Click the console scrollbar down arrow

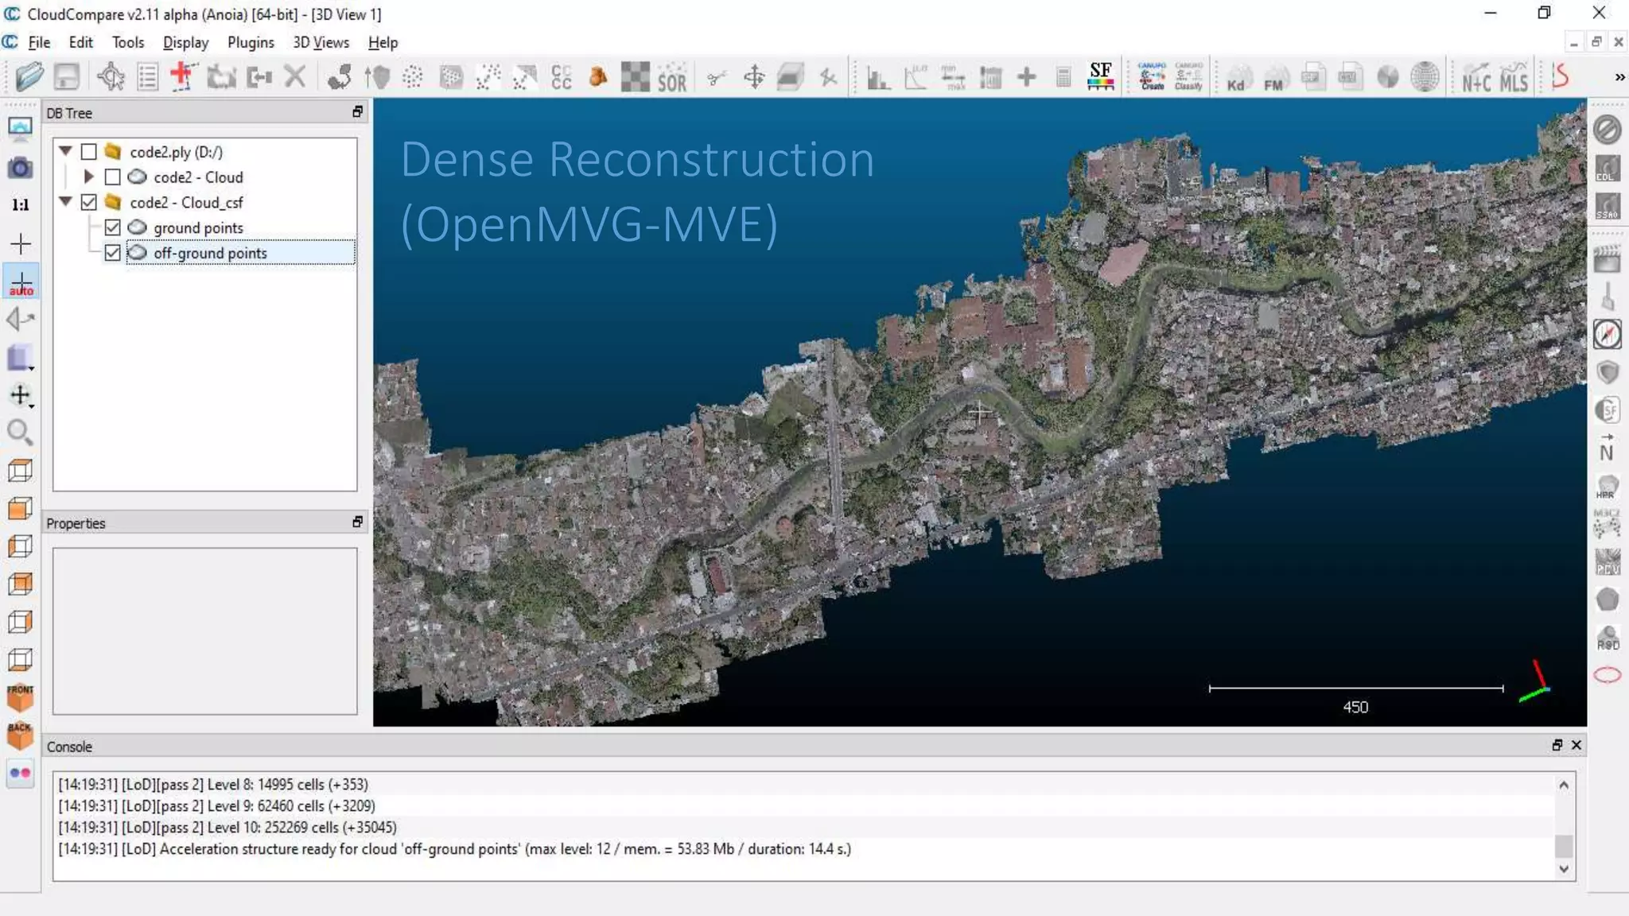[1564, 868]
